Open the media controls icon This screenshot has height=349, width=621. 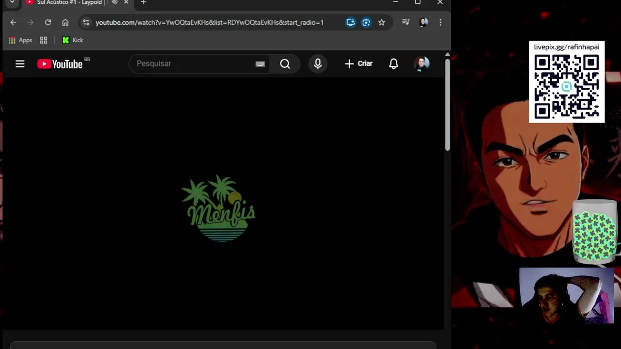(406, 22)
